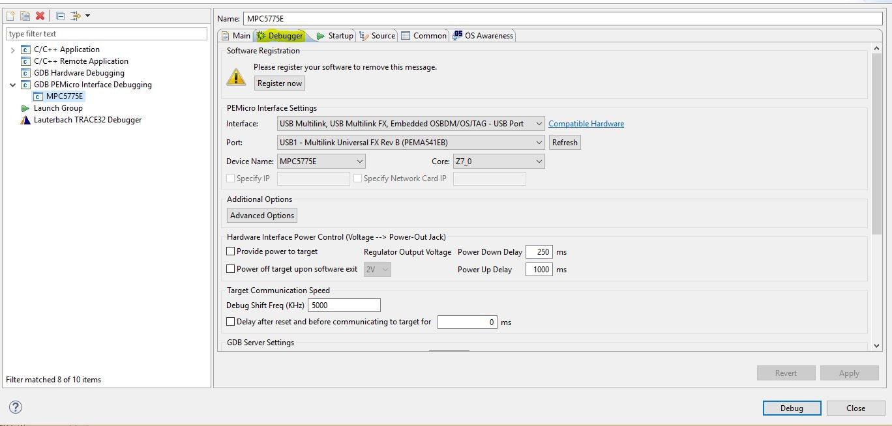
Task: Click the Collapse All icon
Action: click(x=60, y=16)
